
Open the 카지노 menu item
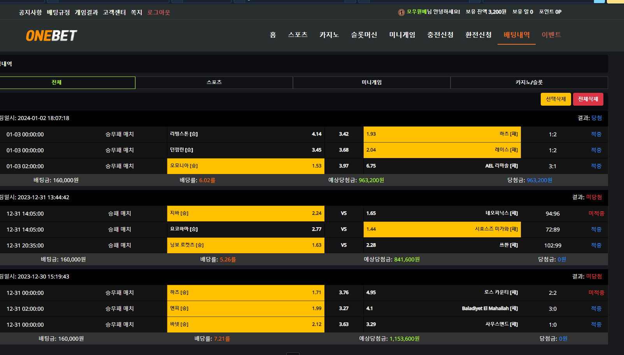329,35
